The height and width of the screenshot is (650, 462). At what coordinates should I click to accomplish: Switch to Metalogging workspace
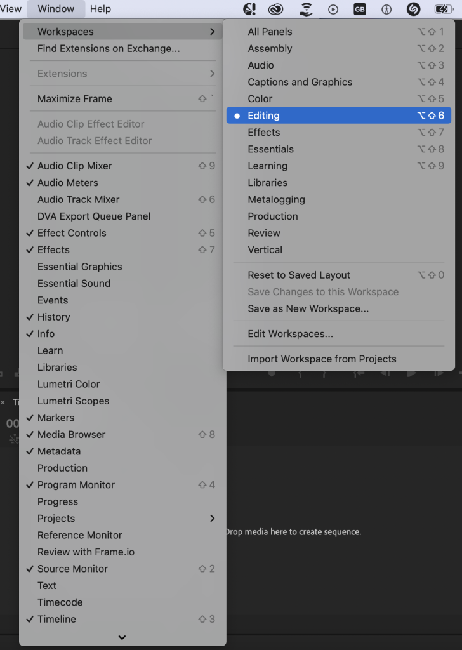[x=338, y=199]
